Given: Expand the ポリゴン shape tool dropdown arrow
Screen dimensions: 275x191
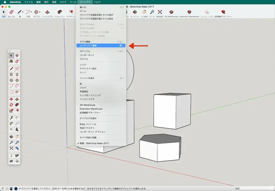Looking at the screenshot, I should tap(40, 12).
